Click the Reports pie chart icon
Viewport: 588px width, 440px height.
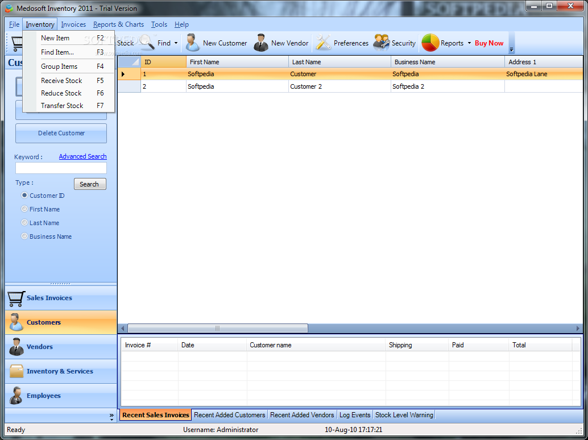click(430, 43)
